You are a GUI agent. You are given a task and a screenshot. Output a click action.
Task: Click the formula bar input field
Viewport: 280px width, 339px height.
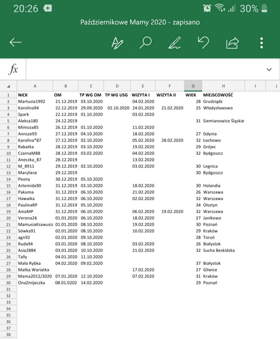145,69
